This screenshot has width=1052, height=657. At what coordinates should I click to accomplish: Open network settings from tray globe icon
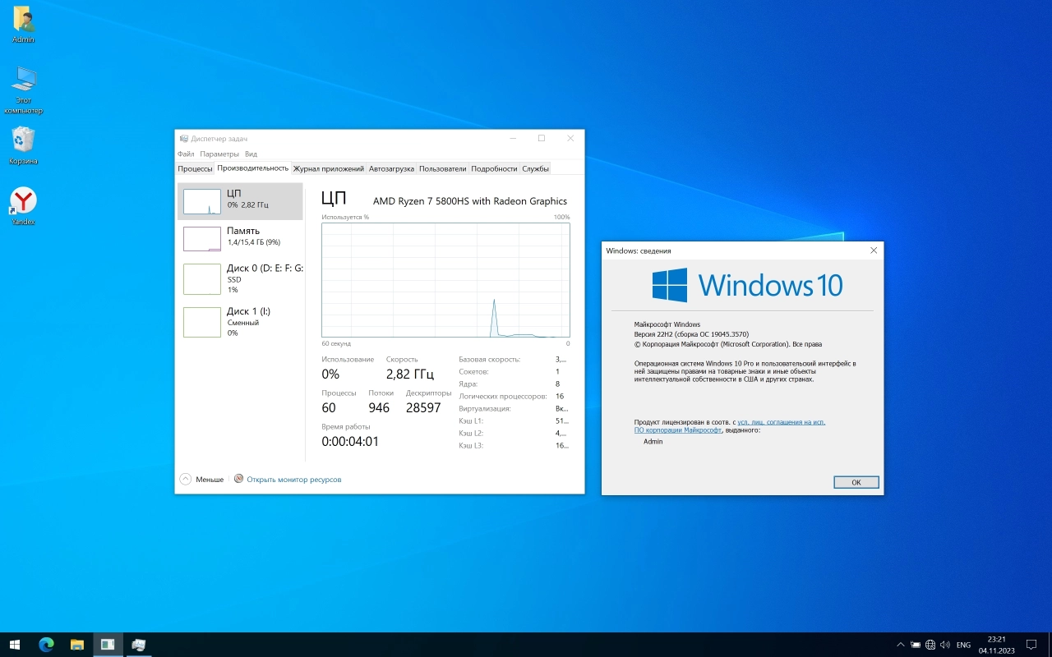pyautogui.click(x=930, y=645)
